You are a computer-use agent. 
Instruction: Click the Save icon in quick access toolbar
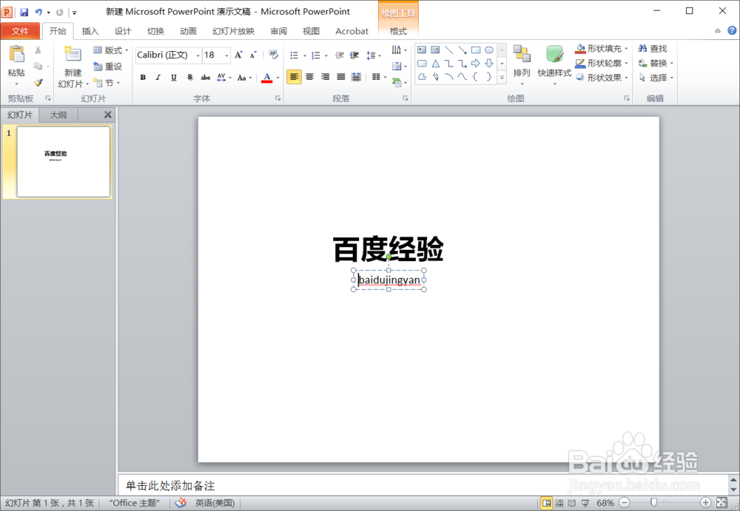[x=24, y=13]
